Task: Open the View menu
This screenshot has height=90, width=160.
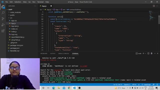Action: 25,2
